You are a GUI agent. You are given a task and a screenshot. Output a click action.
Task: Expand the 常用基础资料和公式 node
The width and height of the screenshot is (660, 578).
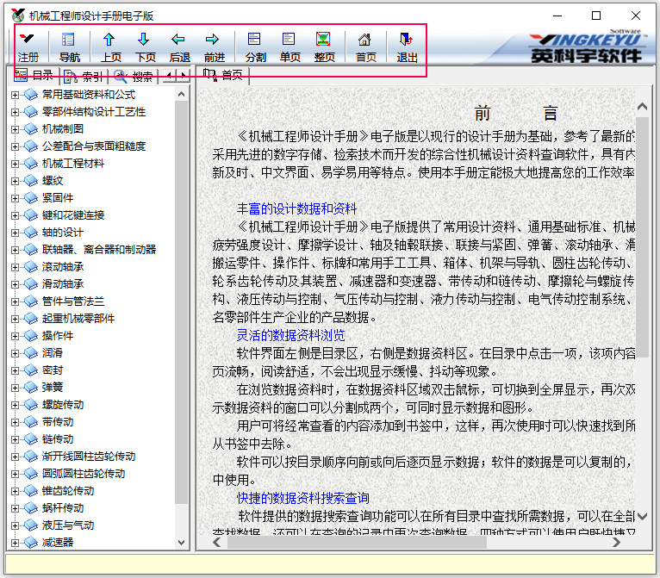pyautogui.click(x=15, y=95)
